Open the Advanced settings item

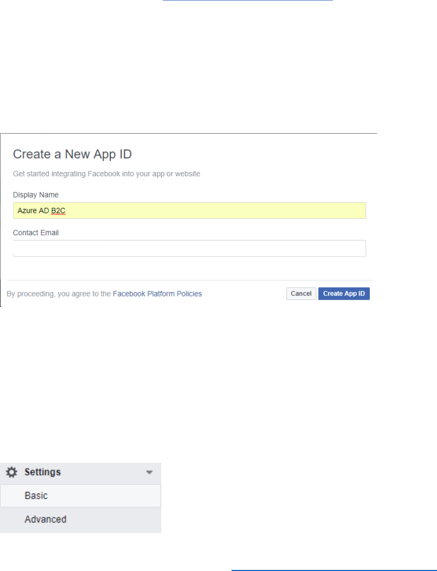point(45,519)
